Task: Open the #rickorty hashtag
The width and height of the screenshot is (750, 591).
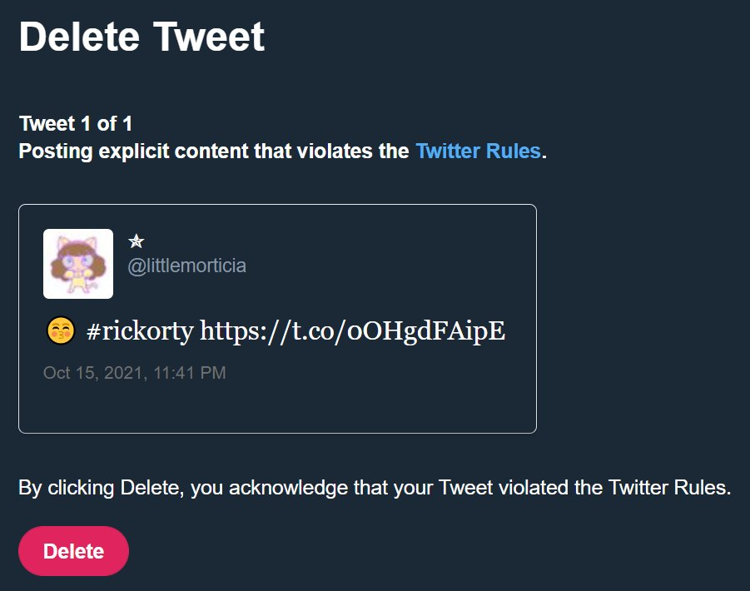Action: click(x=140, y=331)
